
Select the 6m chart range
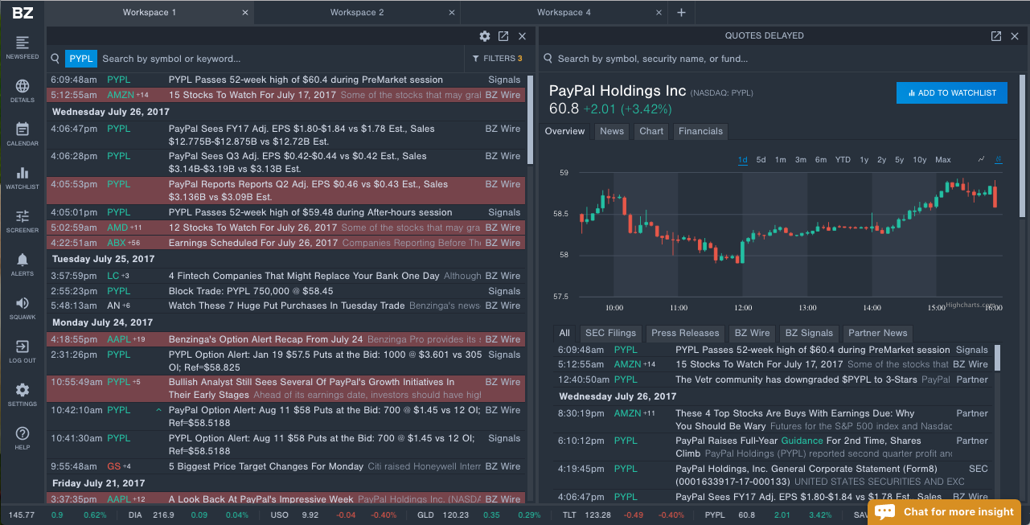(821, 160)
